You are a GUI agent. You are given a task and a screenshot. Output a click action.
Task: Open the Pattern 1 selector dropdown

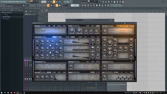pos(75,5)
